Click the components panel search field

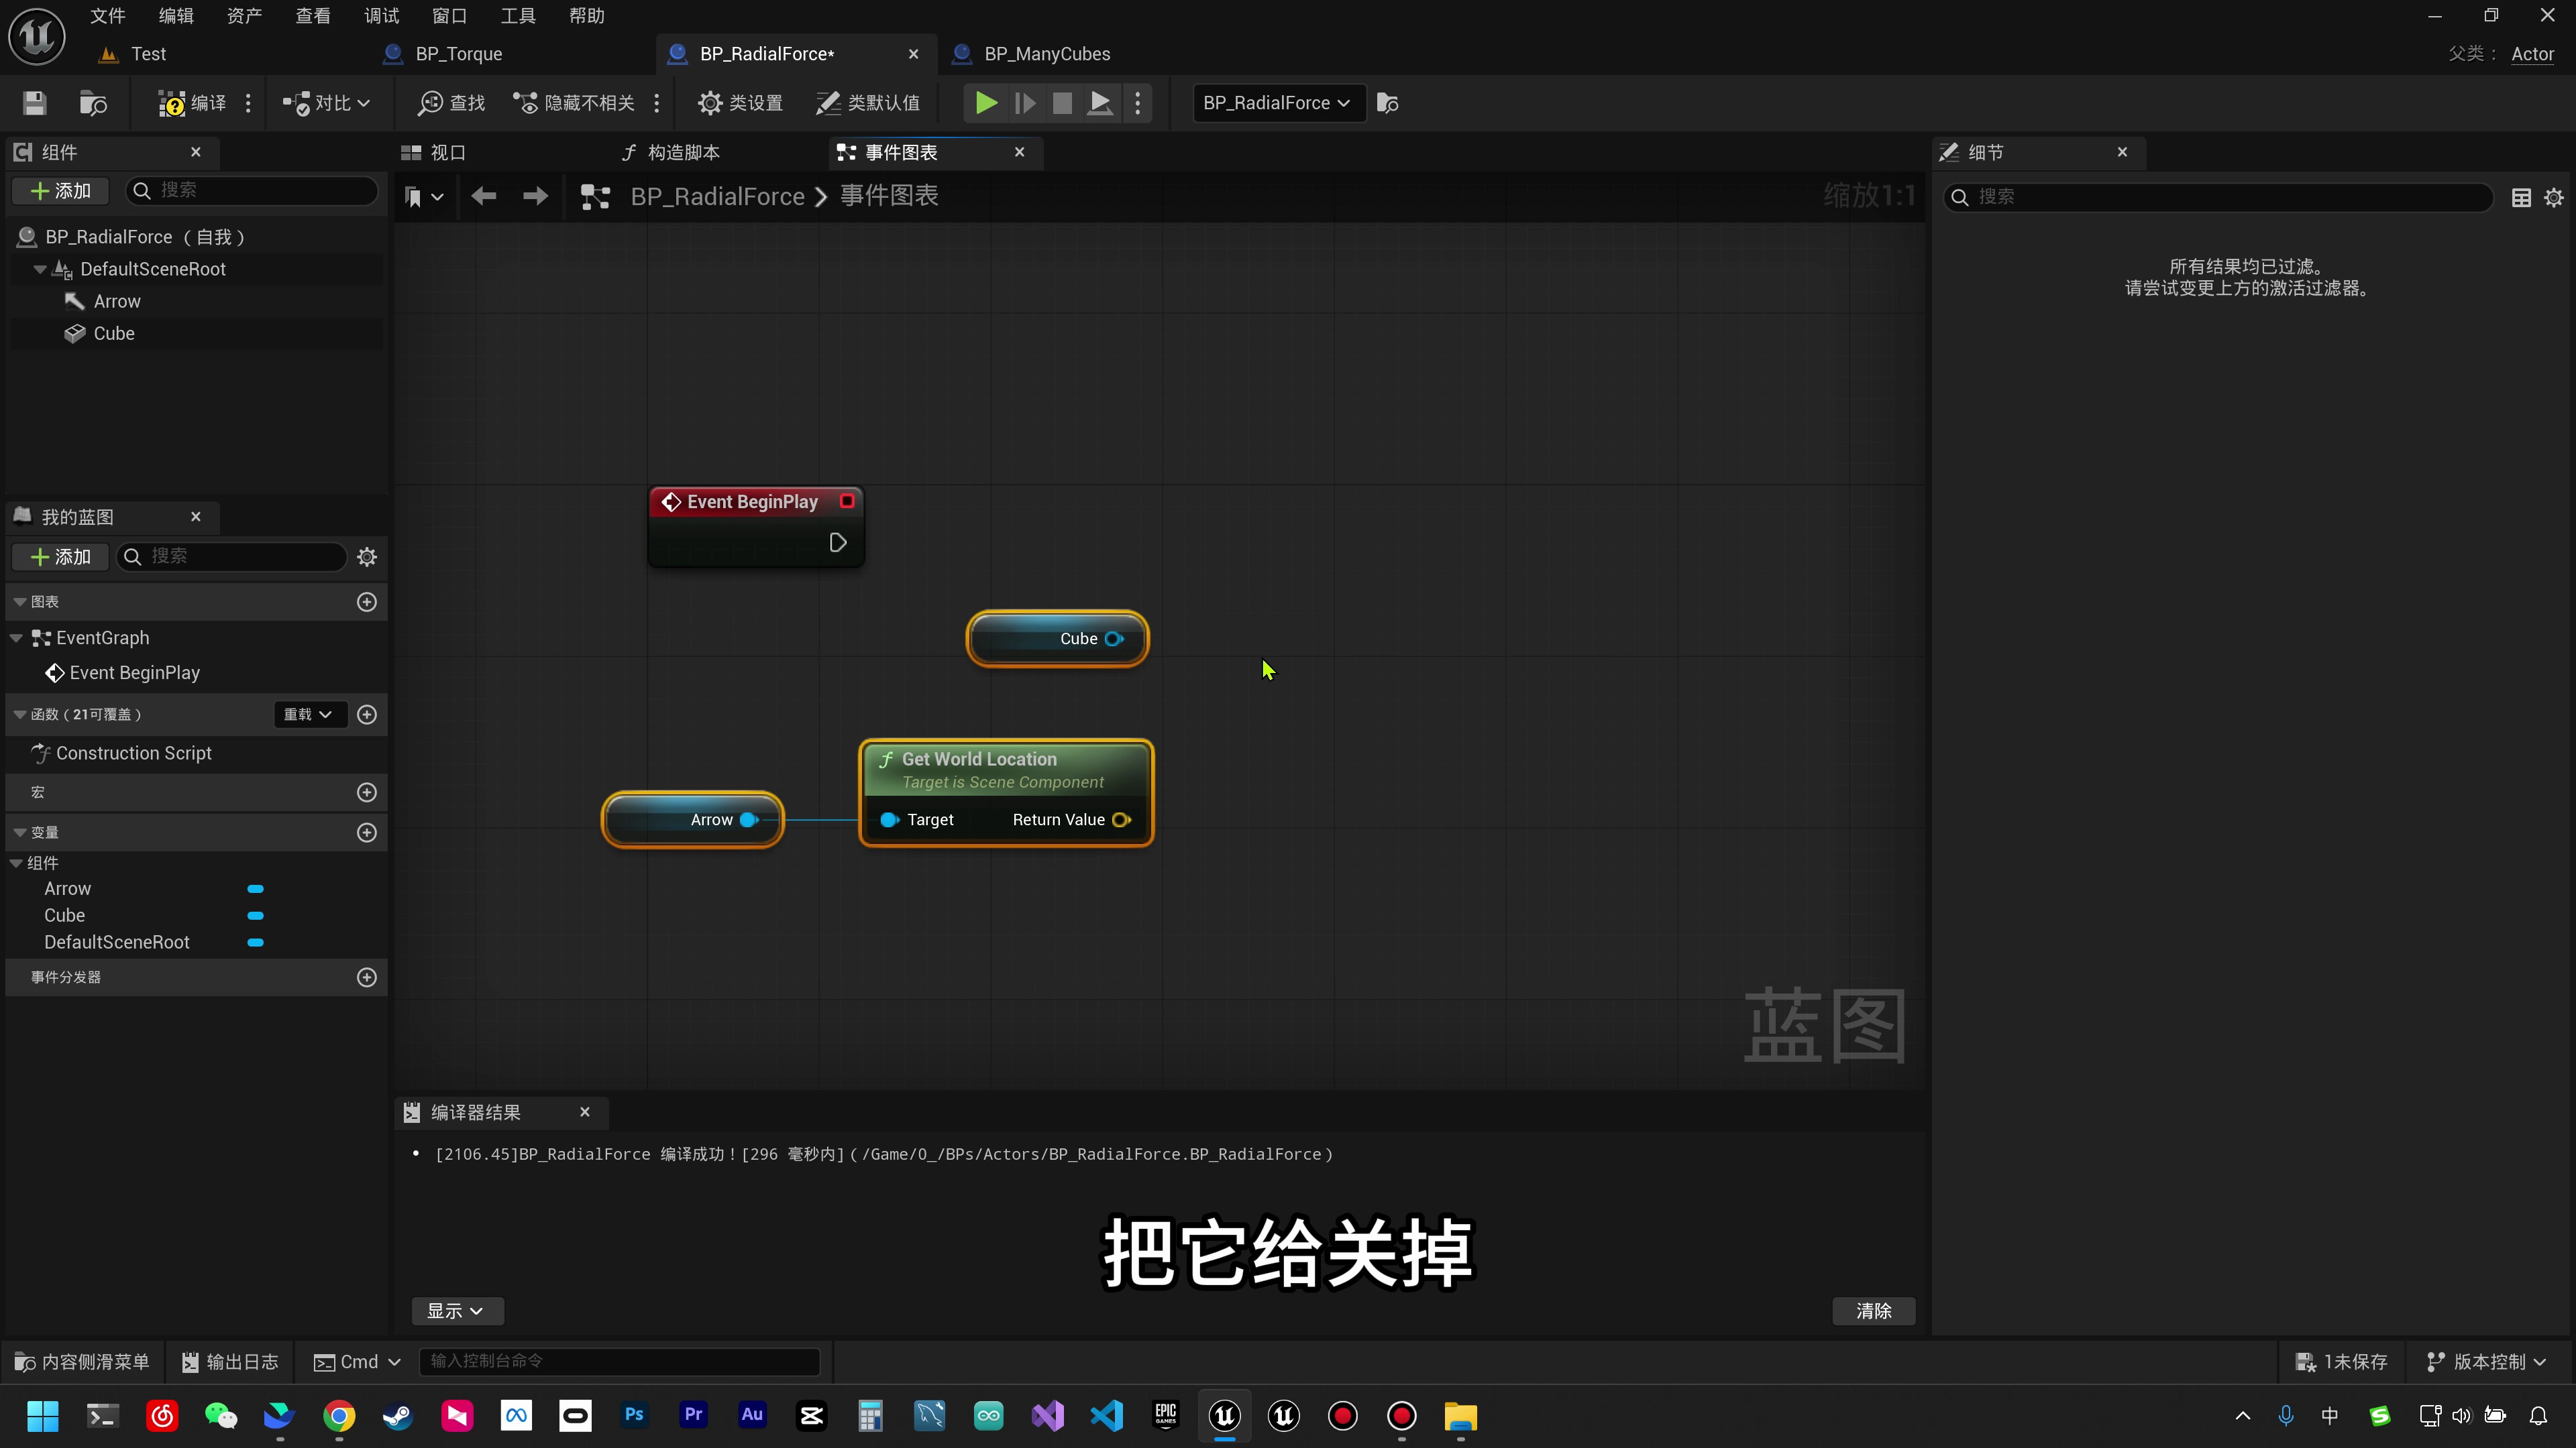[x=252, y=190]
